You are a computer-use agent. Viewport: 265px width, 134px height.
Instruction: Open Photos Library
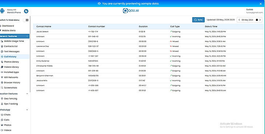[12, 62]
